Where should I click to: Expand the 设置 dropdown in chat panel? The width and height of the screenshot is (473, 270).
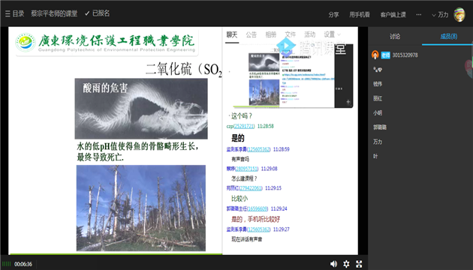click(332, 34)
